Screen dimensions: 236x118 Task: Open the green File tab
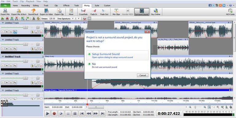click(5, 6)
